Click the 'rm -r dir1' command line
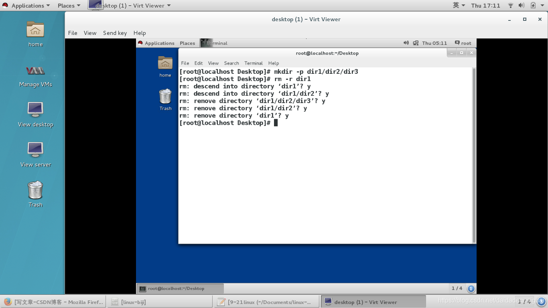548x308 pixels. (x=245, y=79)
